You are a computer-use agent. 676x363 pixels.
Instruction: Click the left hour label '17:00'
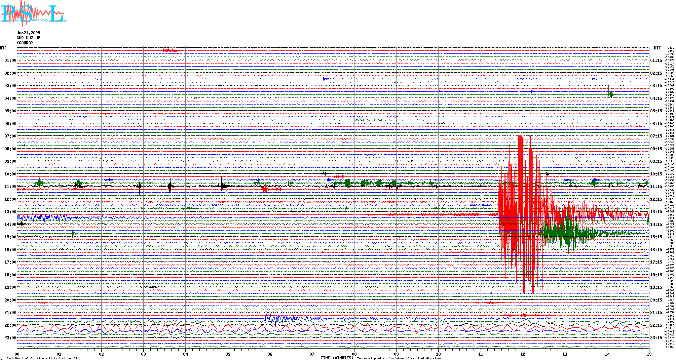10,262
